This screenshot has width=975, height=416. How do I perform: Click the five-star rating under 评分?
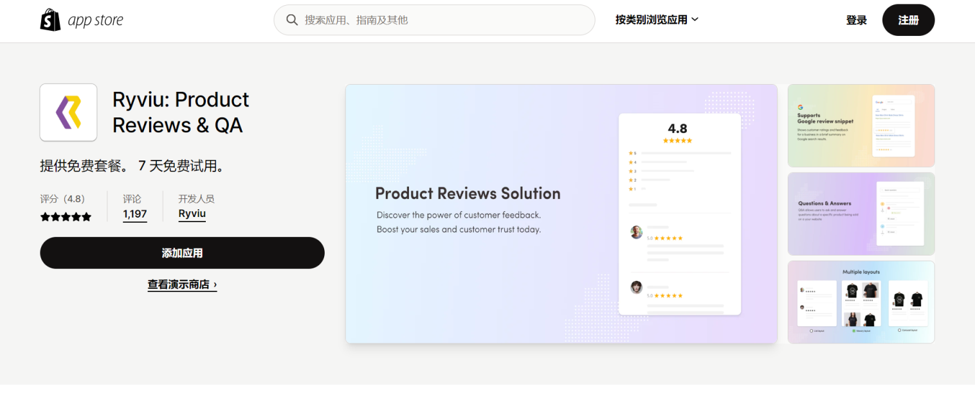coord(66,217)
